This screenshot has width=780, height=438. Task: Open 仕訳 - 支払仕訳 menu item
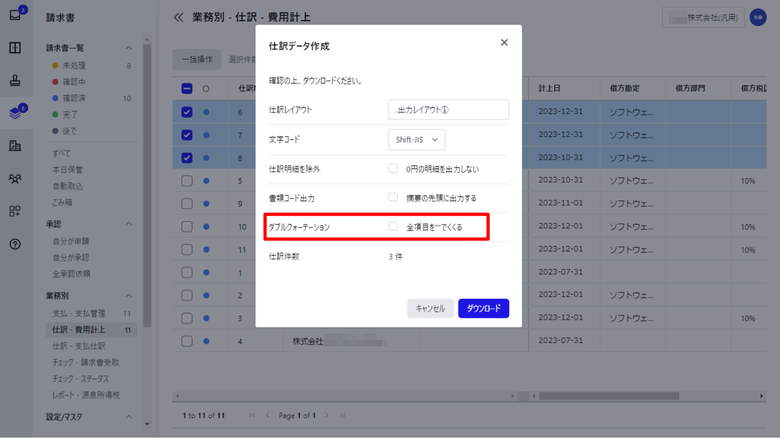coord(79,346)
